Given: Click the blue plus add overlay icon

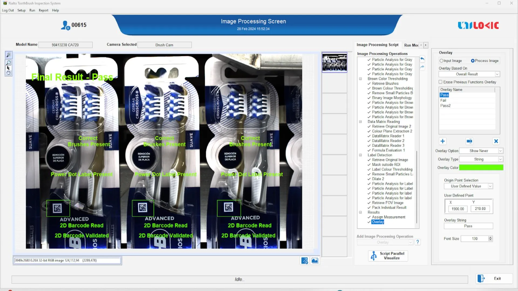Looking at the screenshot, I should pyautogui.click(x=442, y=141).
